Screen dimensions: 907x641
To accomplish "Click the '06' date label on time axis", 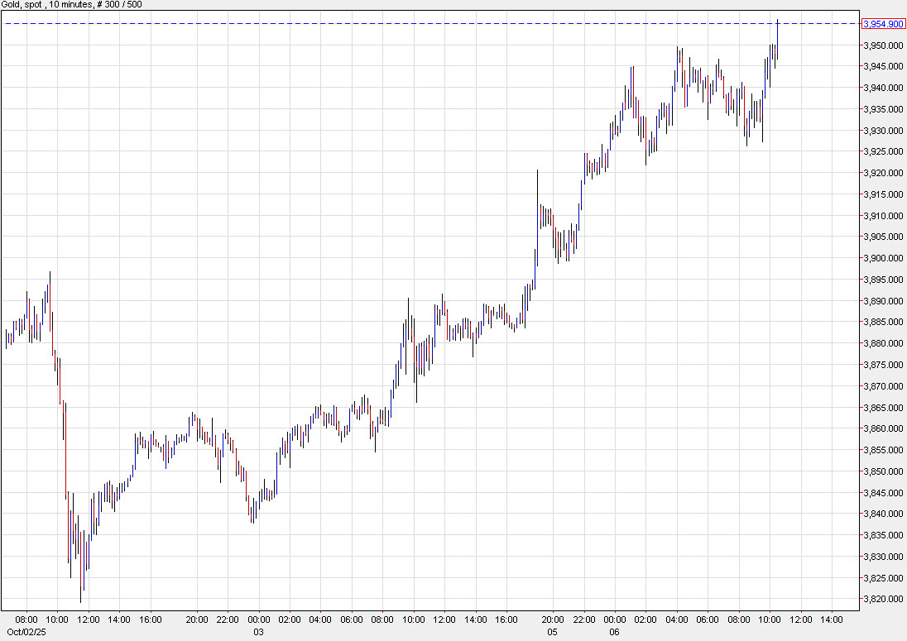I will point(615,631).
